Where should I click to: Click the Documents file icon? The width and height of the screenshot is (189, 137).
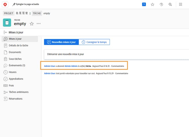6,52
